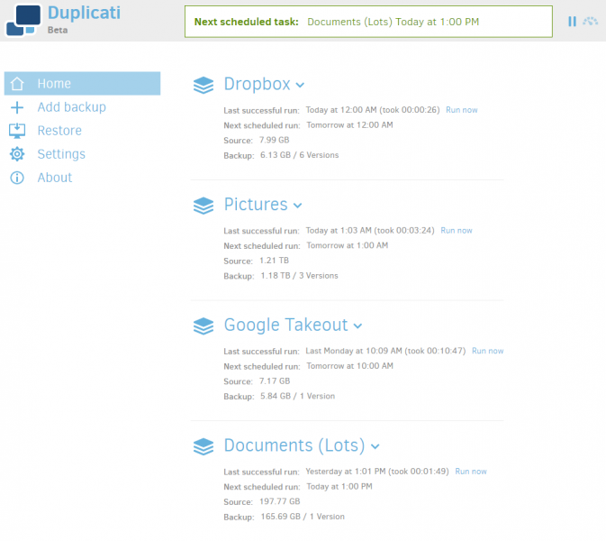Click the Restore monitor download icon

coord(17,131)
